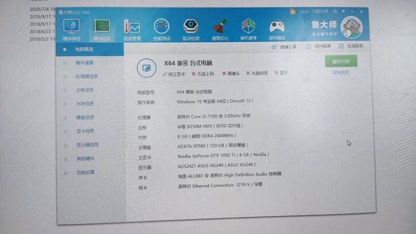Click 保存截屏 to save a screenshot
This screenshot has width=416, height=234.
tap(318, 46)
